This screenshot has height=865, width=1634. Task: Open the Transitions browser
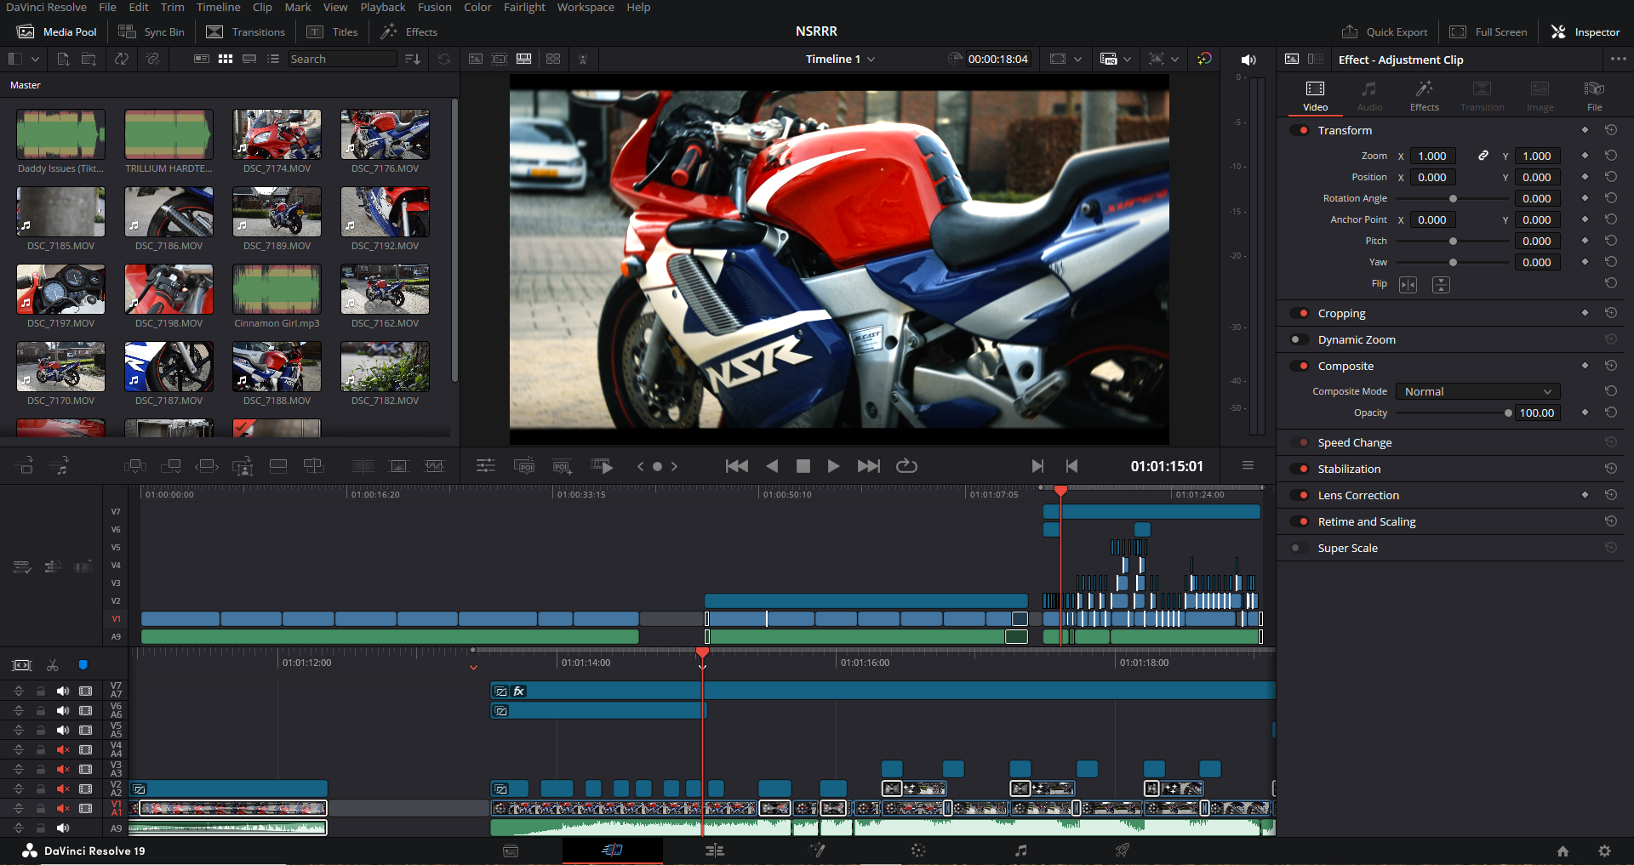[x=246, y=32]
